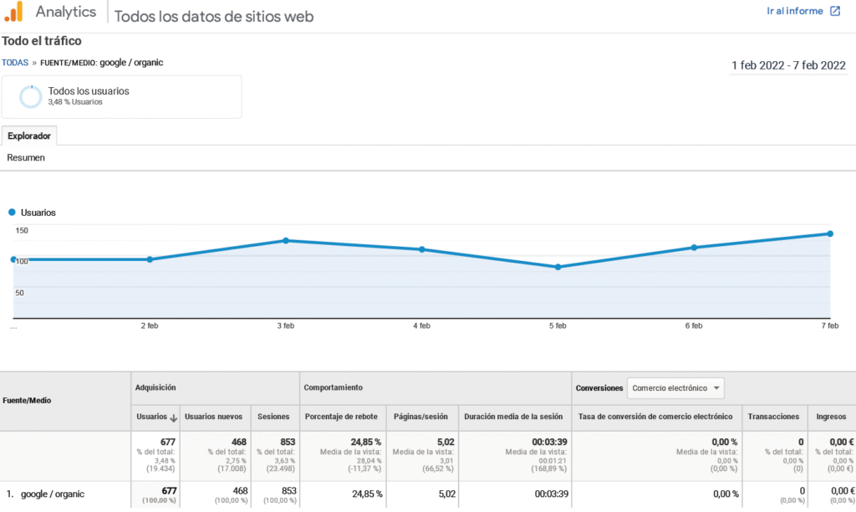This screenshot has width=856, height=512.
Task: Open the external-link icon beside Ir al informe
Action: 834,12
